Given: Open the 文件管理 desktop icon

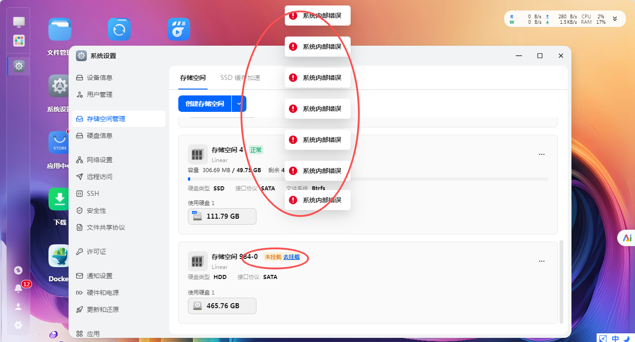Looking at the screenshot, I should click(60, 29).
